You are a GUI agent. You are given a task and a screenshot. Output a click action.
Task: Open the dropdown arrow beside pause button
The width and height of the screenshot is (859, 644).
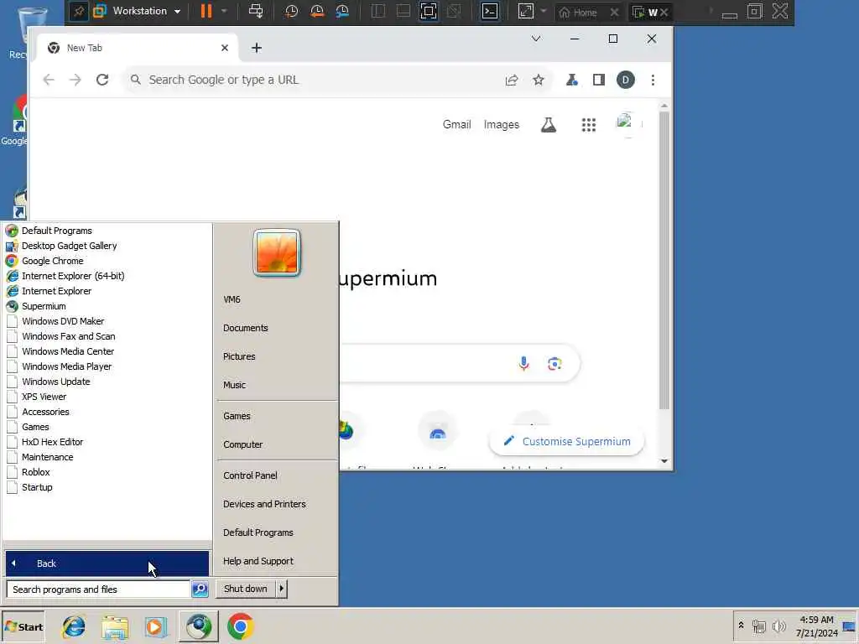tap(224, 11)
